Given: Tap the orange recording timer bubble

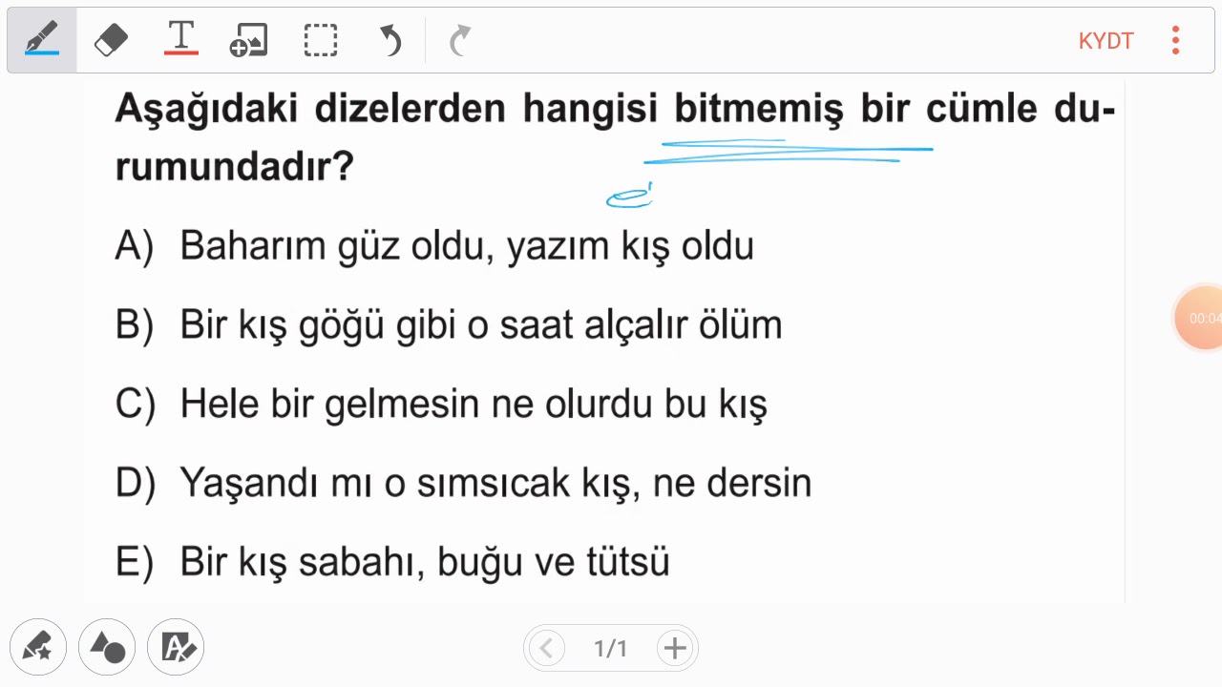Looking at the screenshot, I should pyautogui.click(x=1201, y=318).
